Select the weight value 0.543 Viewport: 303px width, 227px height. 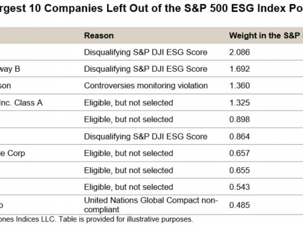(239, 187)
